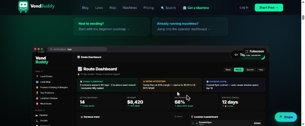Click the page vertical scrollbar thumb

click(303, 17)
